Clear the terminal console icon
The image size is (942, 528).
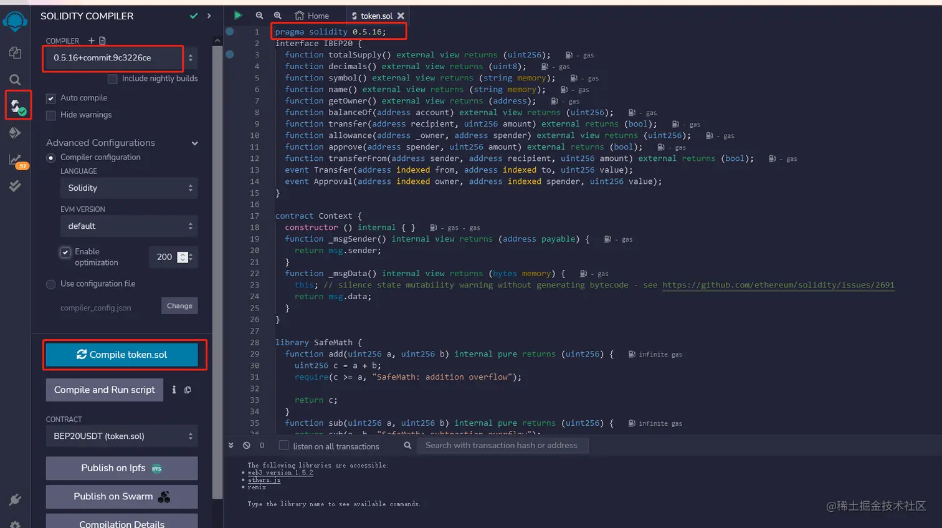pyautogui.click(x=247, y=446)
